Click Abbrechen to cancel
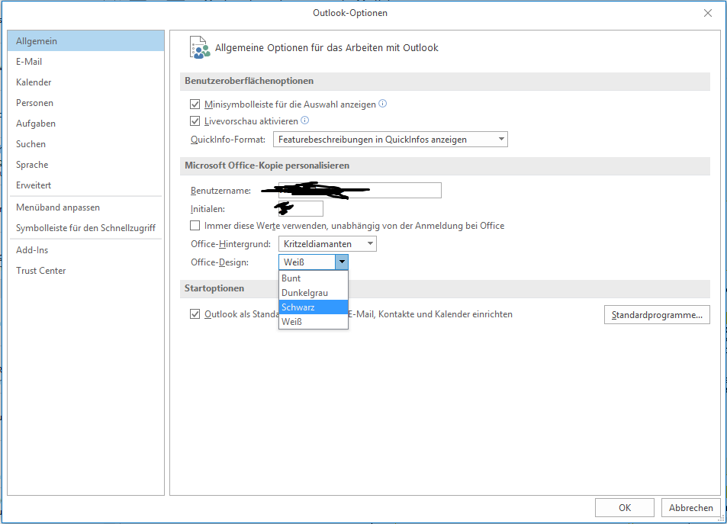 691,508
